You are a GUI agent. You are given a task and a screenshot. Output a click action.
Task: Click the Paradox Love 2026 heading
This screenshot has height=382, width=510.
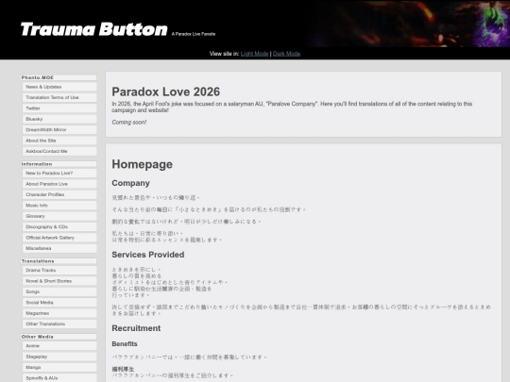coord(166,91)
